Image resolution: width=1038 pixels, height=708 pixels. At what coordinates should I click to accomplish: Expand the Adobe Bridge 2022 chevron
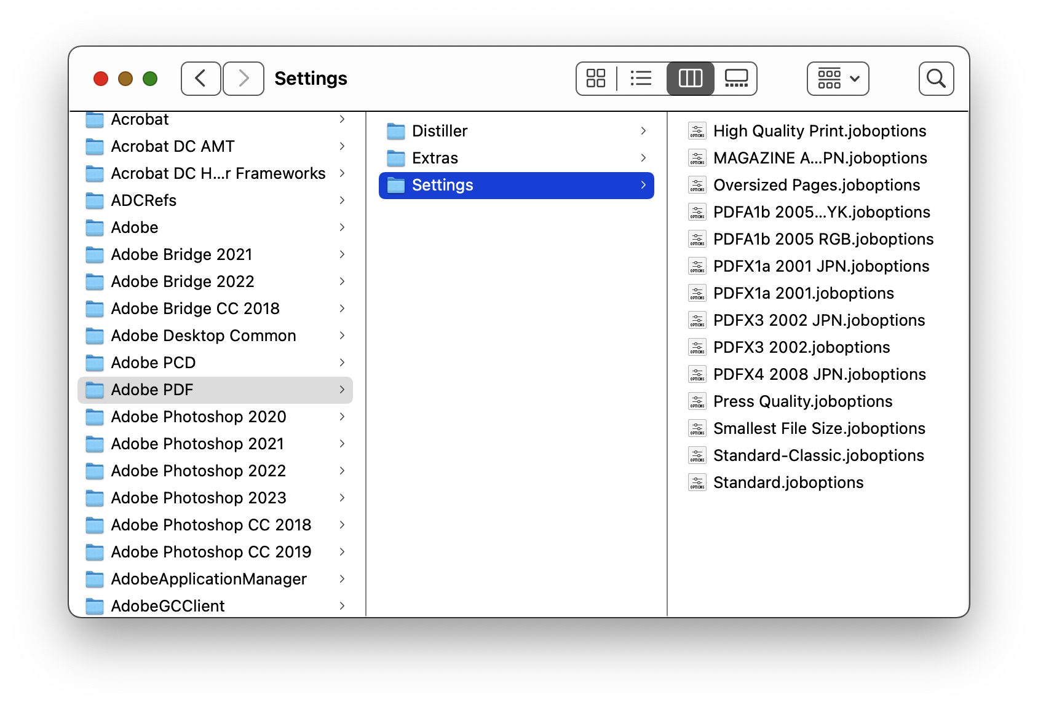[x=342, y=281]
